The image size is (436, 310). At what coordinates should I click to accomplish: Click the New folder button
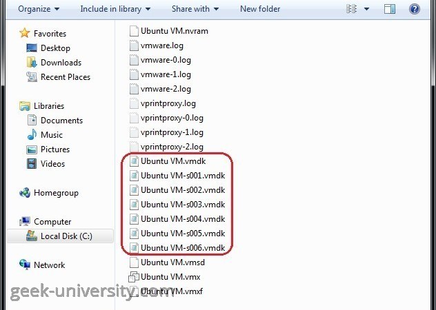tap(260, 9)
